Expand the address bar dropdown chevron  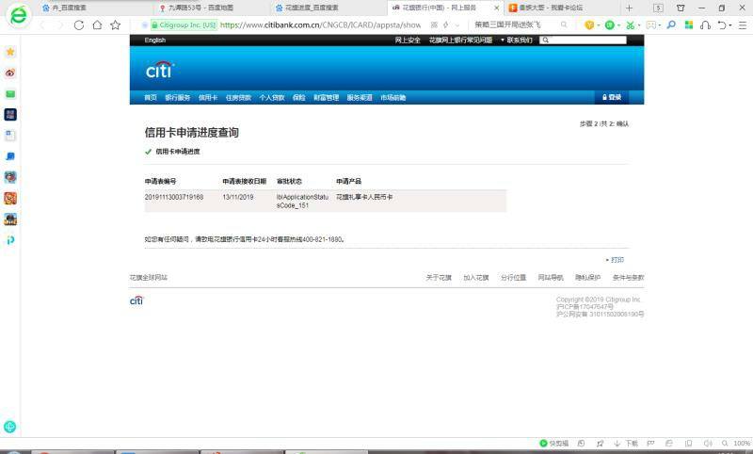click(457, 25)
